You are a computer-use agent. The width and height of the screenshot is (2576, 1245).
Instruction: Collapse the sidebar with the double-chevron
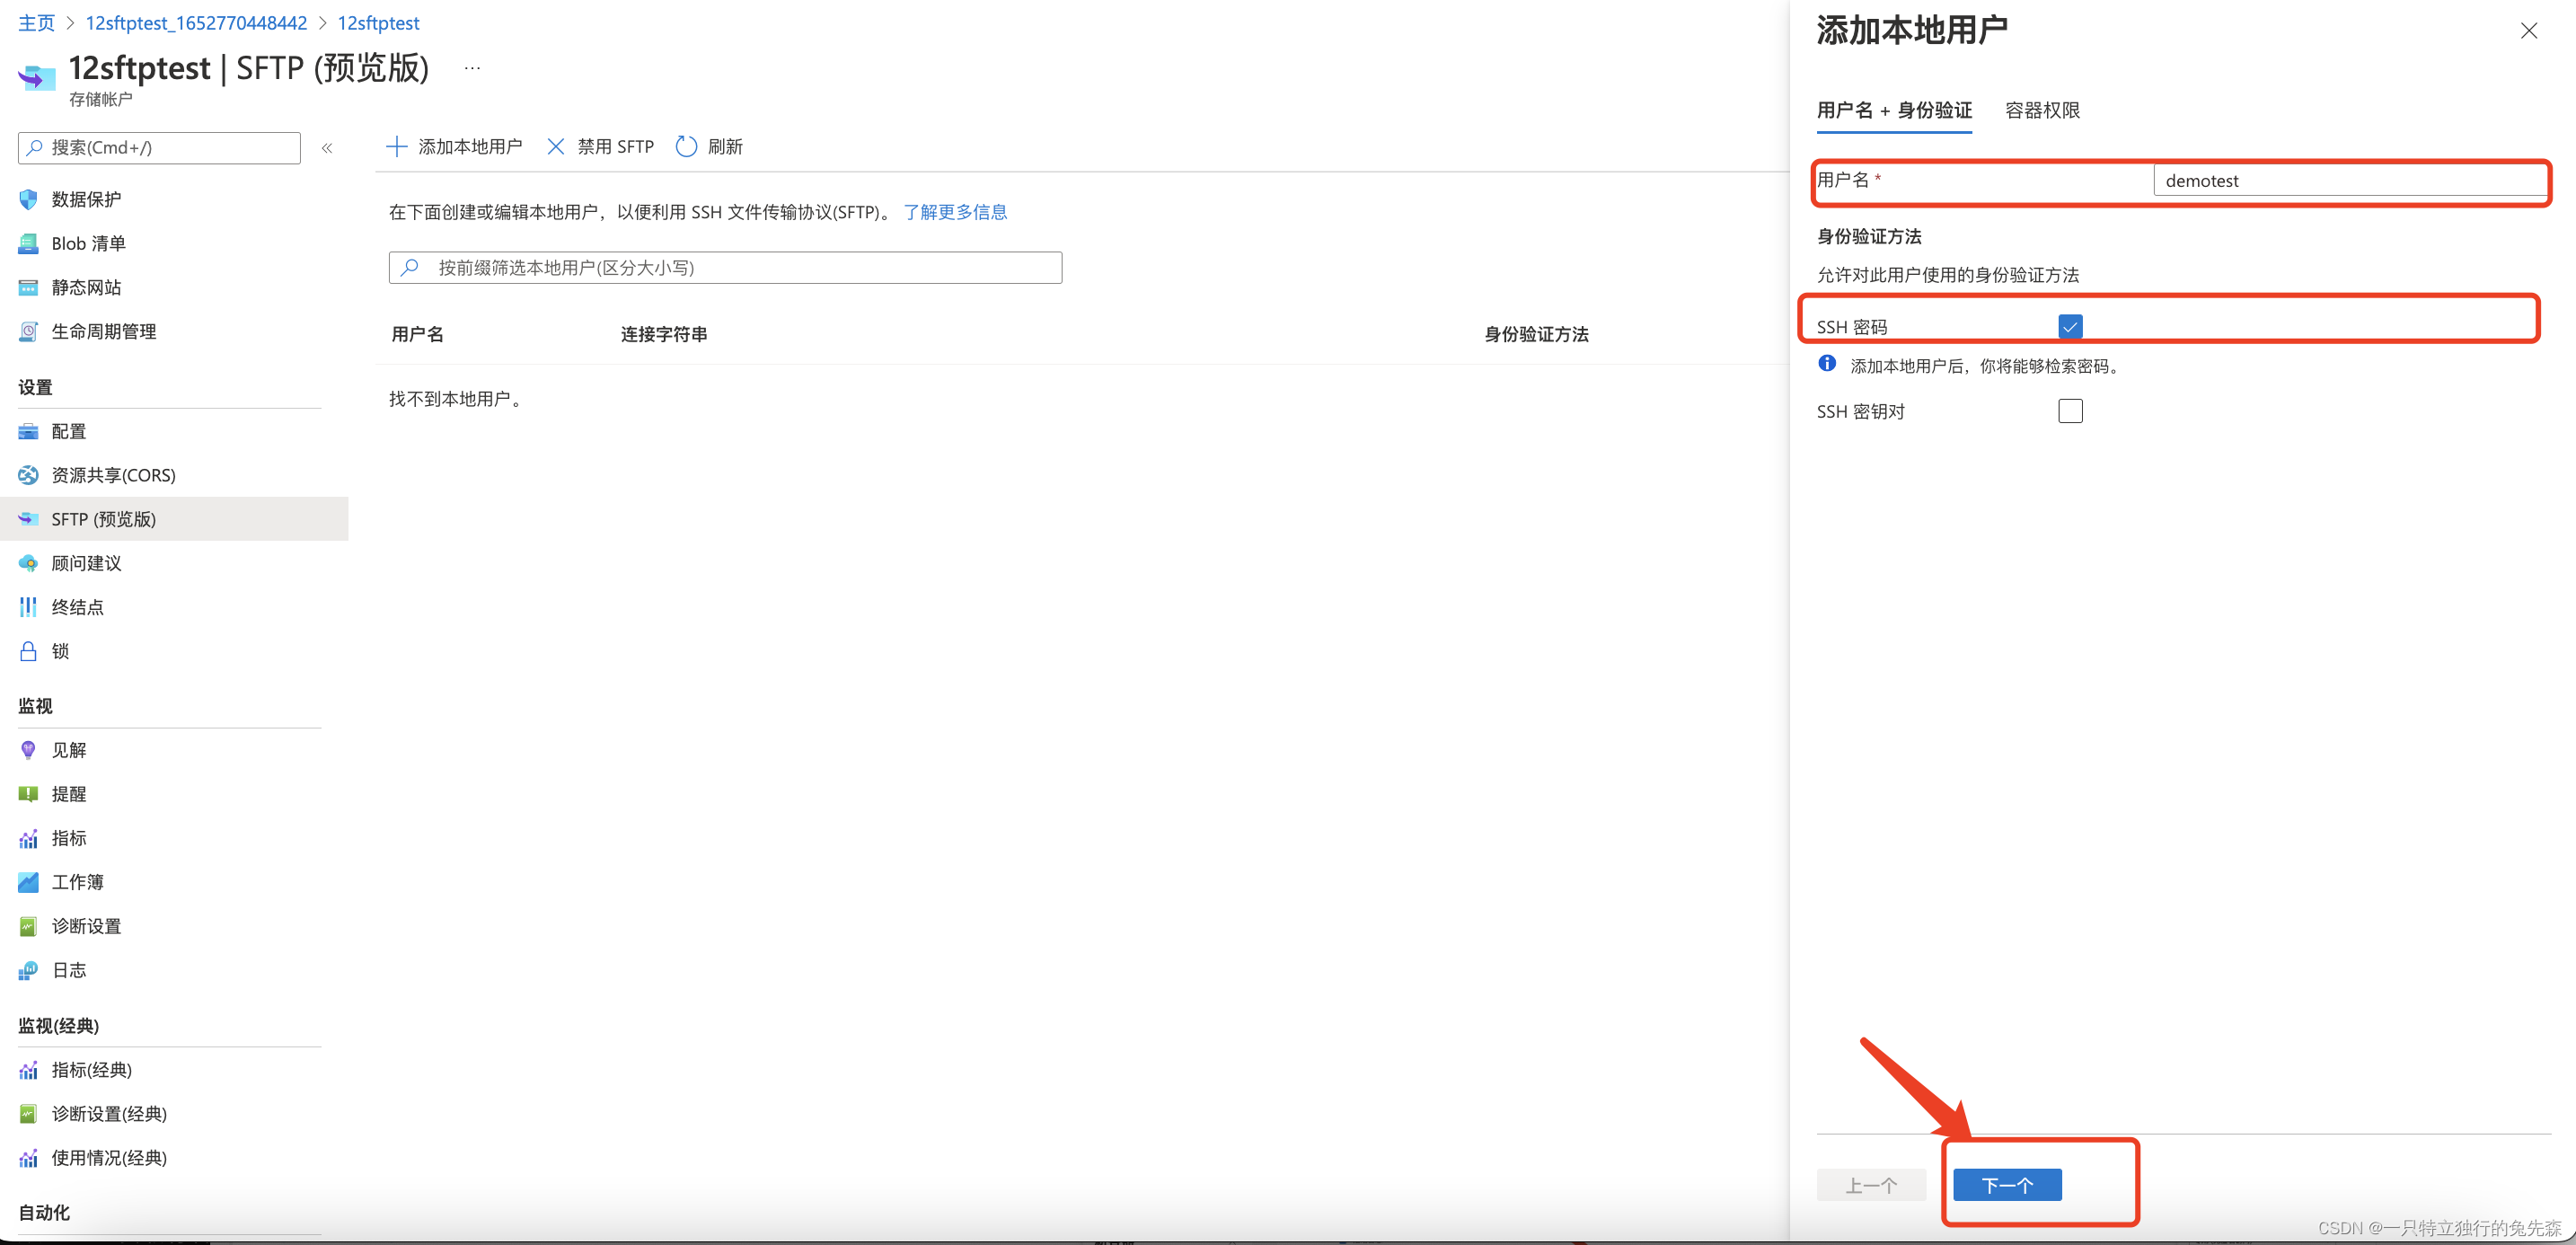pyautogui.click(x=327, y=148)
